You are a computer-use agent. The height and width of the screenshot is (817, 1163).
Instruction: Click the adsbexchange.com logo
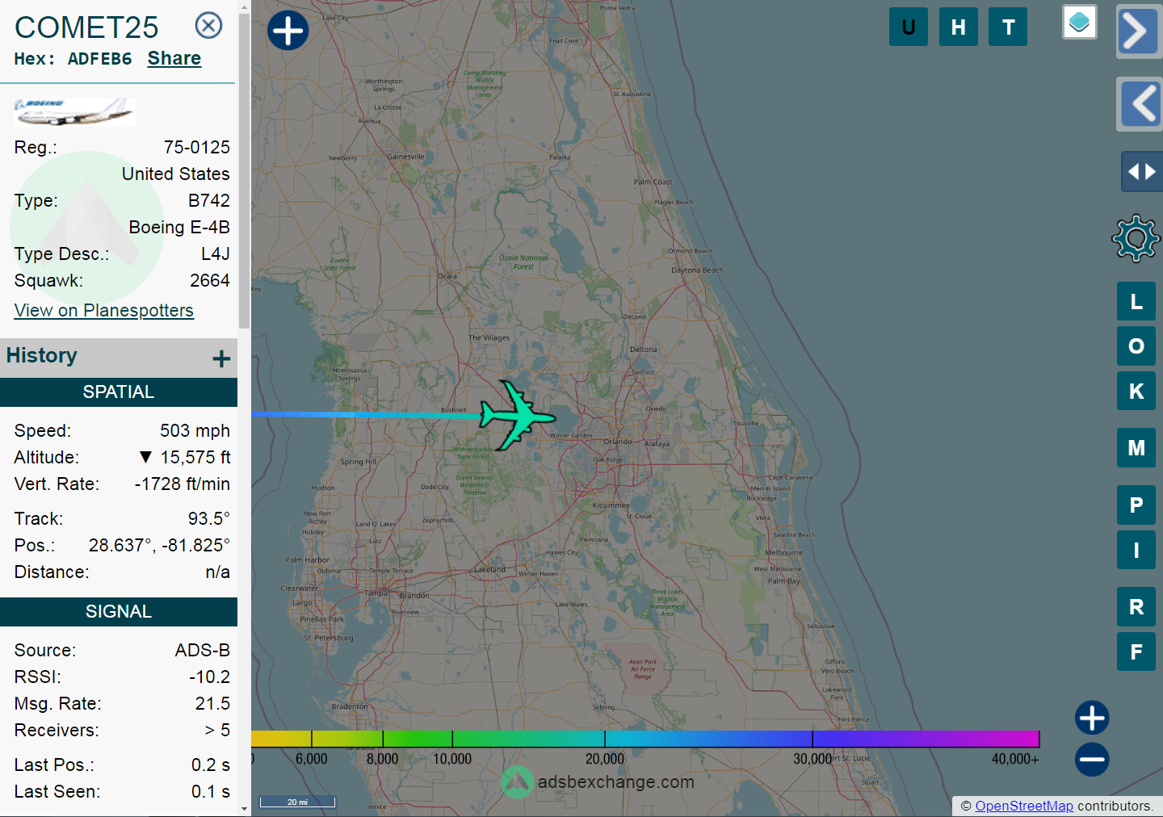[598, 781]
